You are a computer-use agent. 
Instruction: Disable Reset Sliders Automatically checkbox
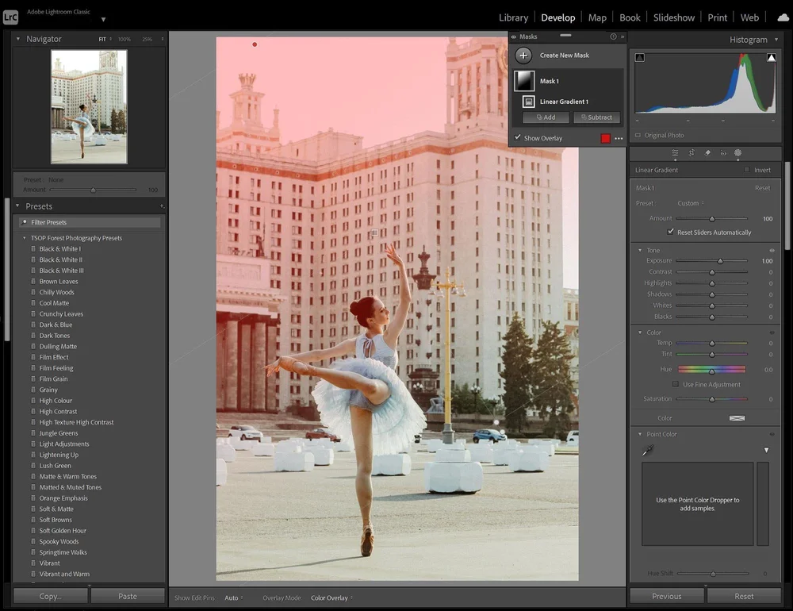(x=671, y=232)
